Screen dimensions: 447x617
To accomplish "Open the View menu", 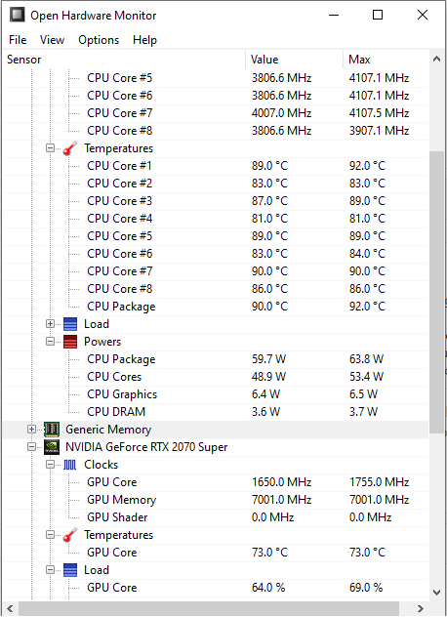I will tap(52, 40).
